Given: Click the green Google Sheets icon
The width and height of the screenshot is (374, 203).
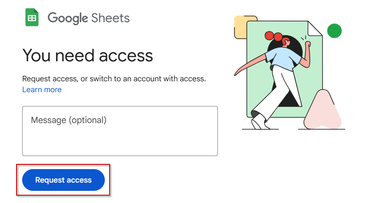Looking at the screenshot, I should (x=32, y=17).
